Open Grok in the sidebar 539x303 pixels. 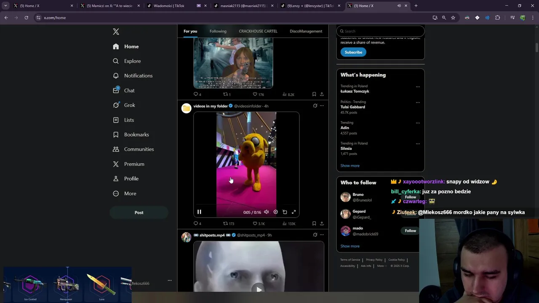coord(124,105)
